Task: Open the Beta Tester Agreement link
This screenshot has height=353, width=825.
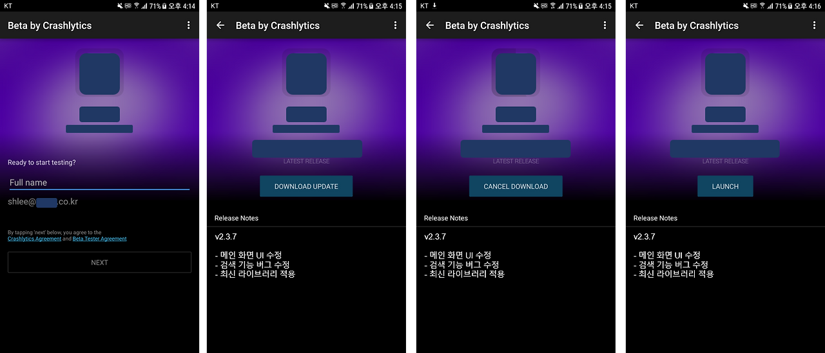Action: (99, 239)
